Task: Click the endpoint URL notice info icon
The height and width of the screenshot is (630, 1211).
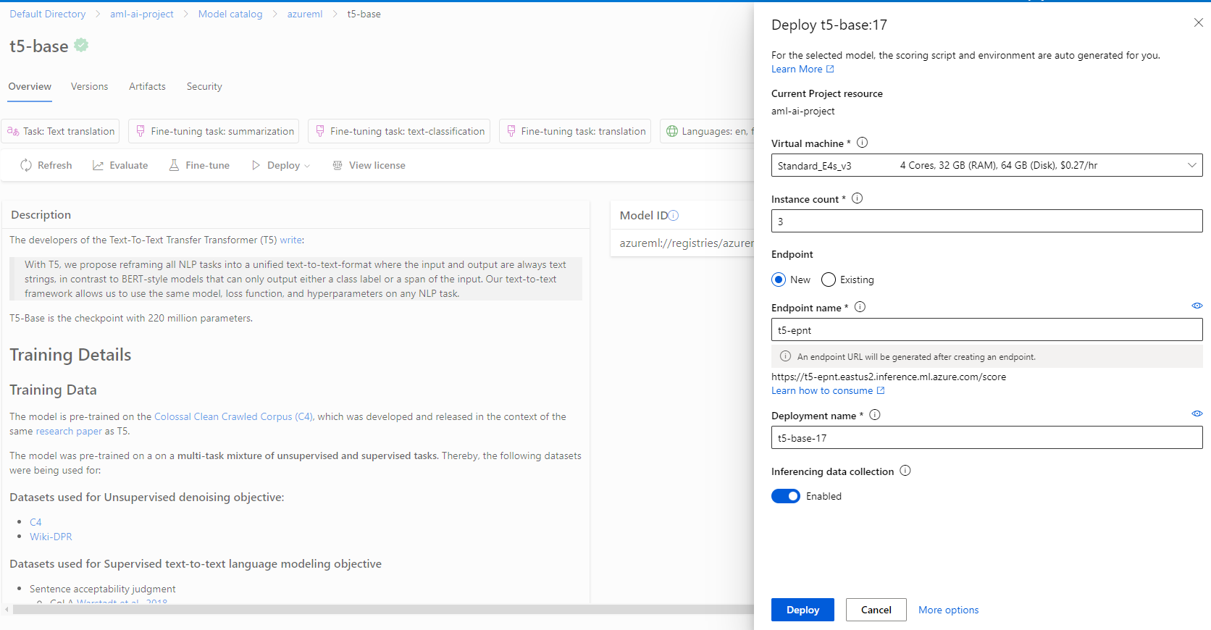Action: click(x=785, y=356)
